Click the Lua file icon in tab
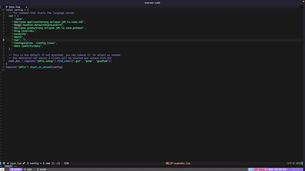The height and width of the screenshot is (171, 305). click(6, 7)
